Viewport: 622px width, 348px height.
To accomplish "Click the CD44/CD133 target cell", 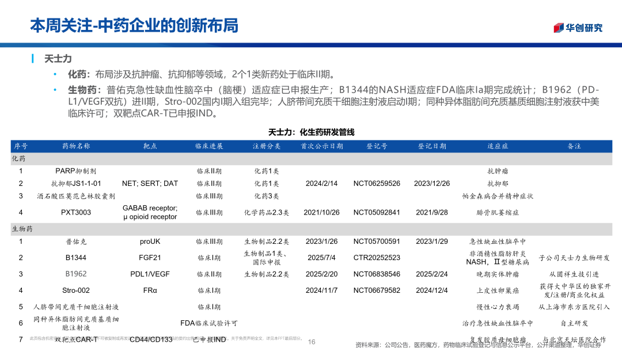I will [x=151, y=340].
